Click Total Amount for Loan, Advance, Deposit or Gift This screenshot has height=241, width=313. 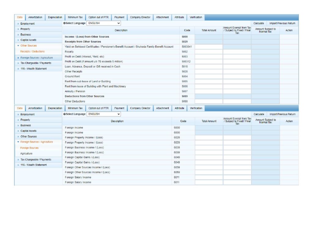click(x=209, y=66)
